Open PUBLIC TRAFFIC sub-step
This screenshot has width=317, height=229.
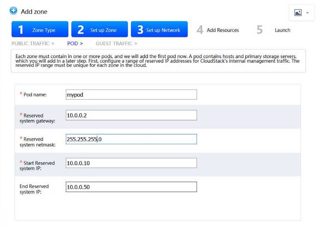(x=33, y=44)
